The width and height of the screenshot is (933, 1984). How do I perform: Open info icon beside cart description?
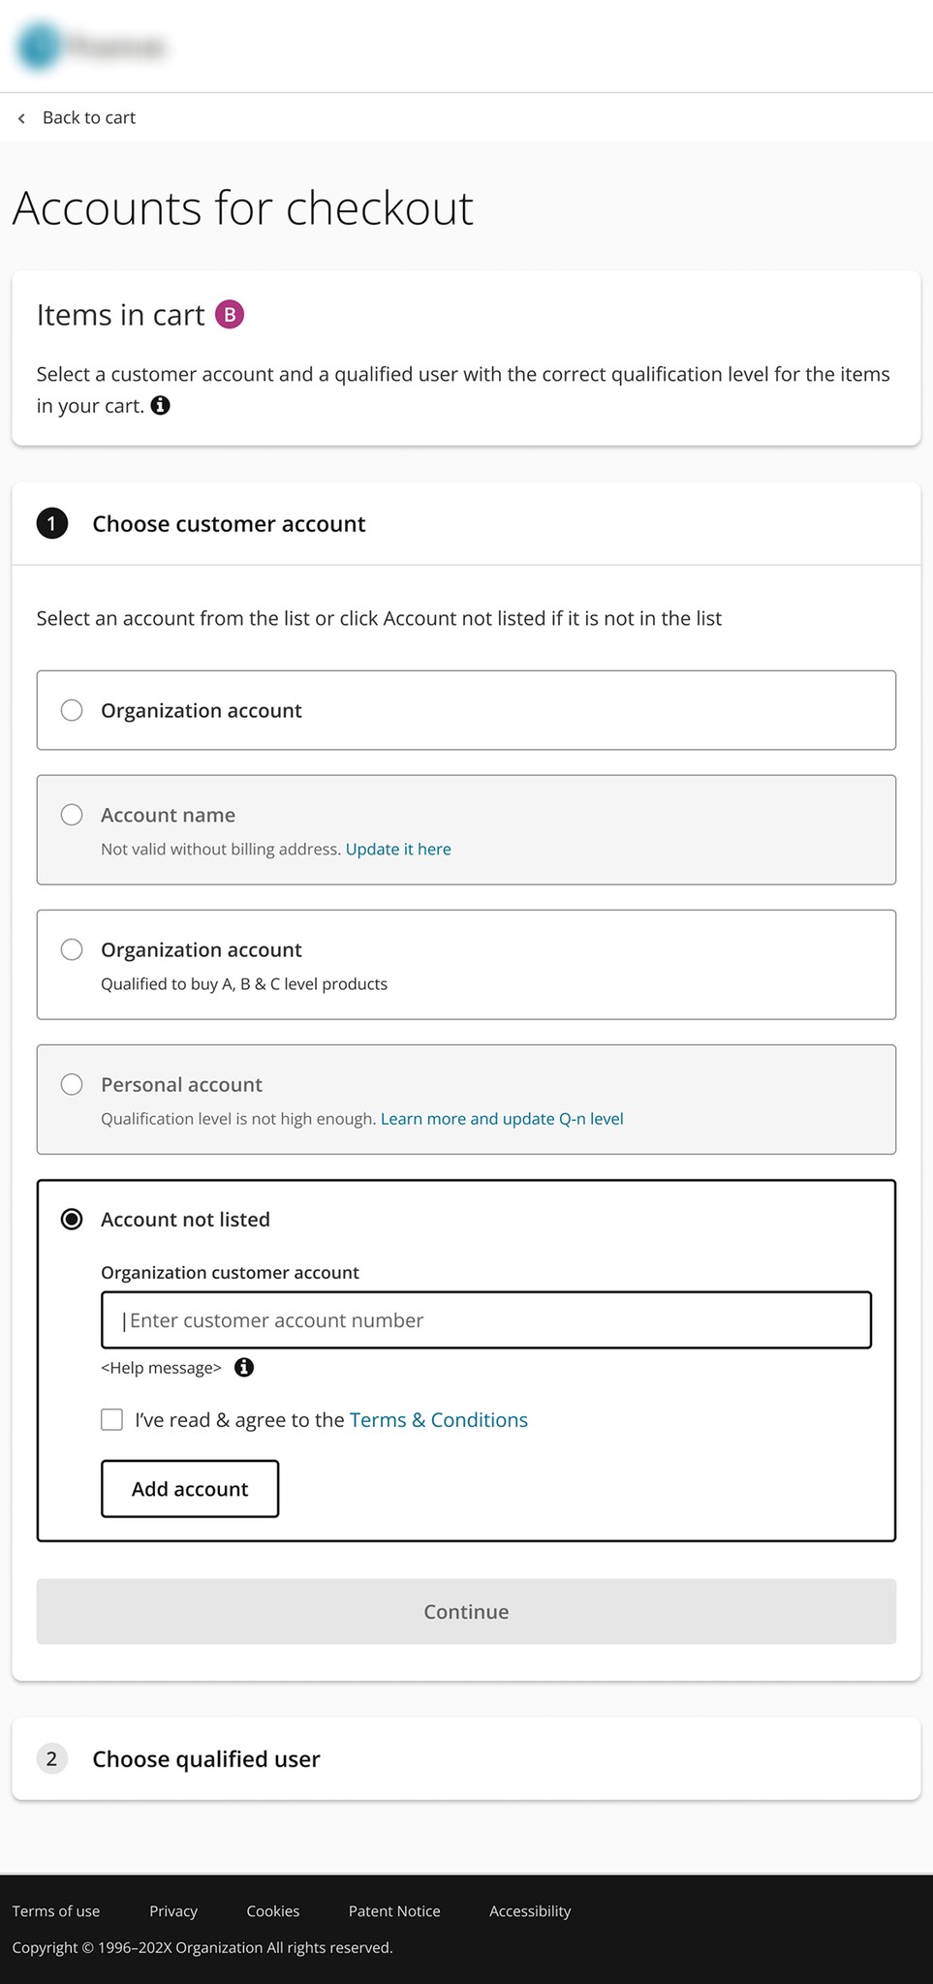click(x=161, y=406)
